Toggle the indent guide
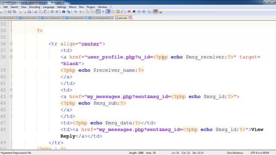This screenshot has height=155, width=276. pyautogui.click(x=108, y=12)
